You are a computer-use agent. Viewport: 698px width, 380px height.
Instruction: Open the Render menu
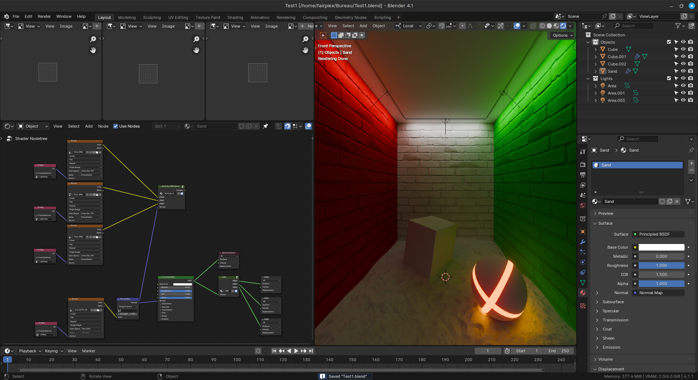(x=44, y=16)
